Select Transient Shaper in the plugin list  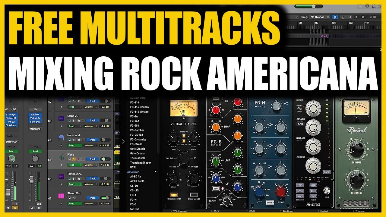[141, 163]
